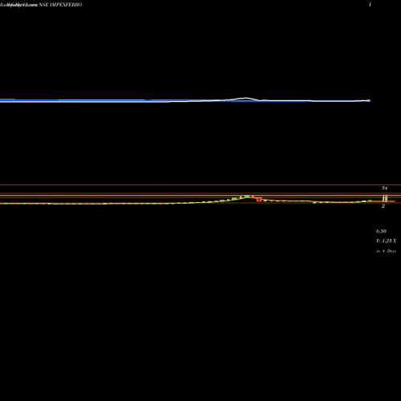This screenshot has width=401, height=401.
Task: Click the 34 price level label
Action: coord(384,188)
